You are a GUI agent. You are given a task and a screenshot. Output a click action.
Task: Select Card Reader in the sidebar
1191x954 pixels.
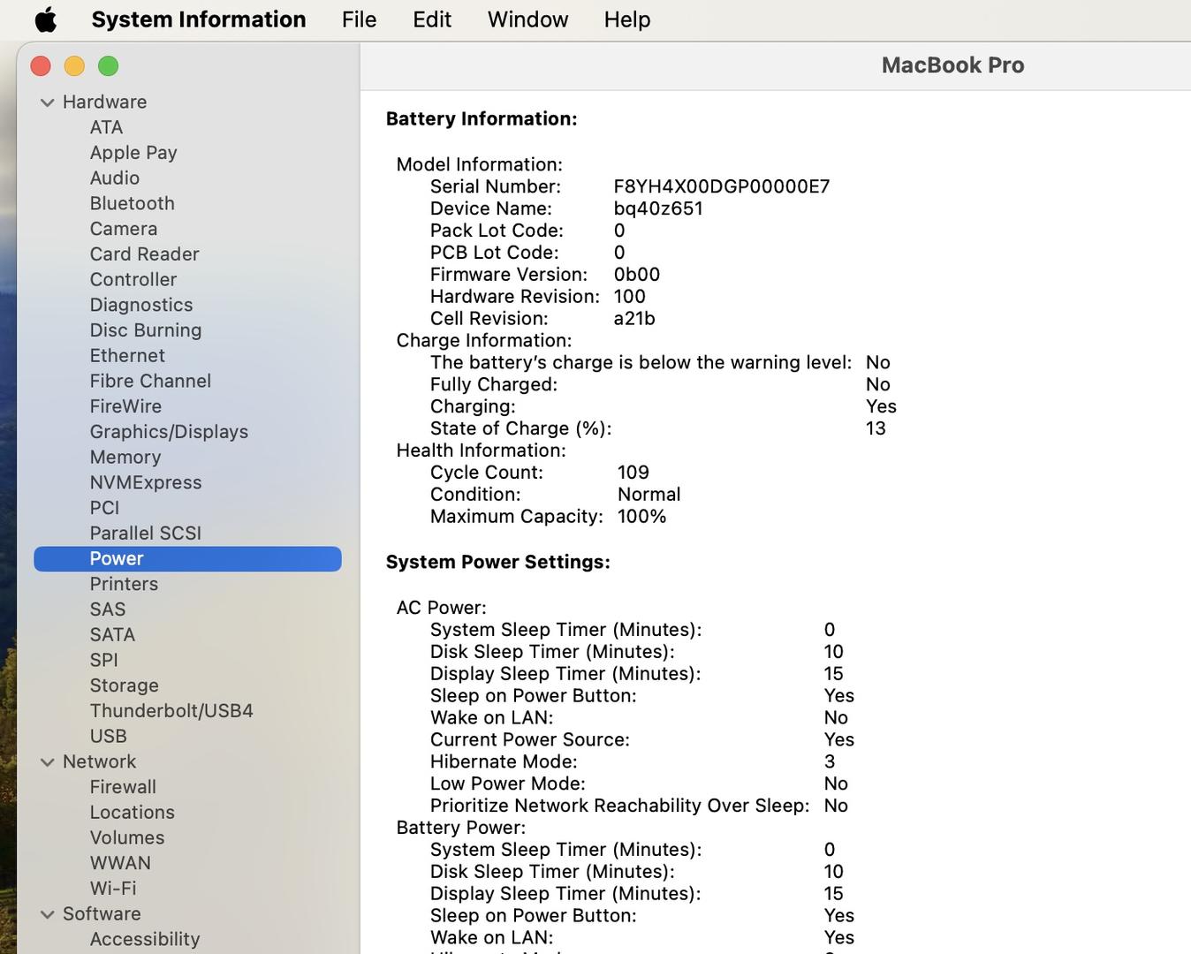[144, 254]
